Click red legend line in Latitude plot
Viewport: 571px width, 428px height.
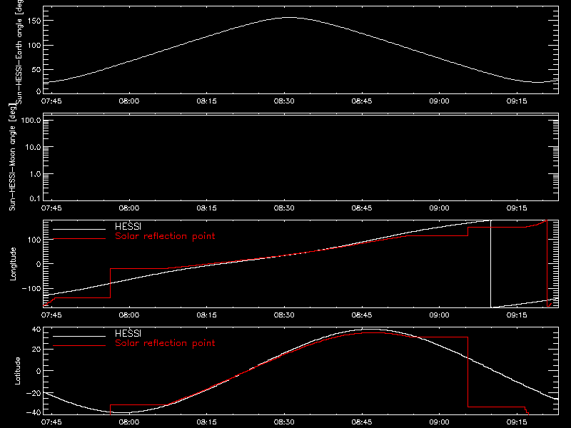[x=79, y=346]
